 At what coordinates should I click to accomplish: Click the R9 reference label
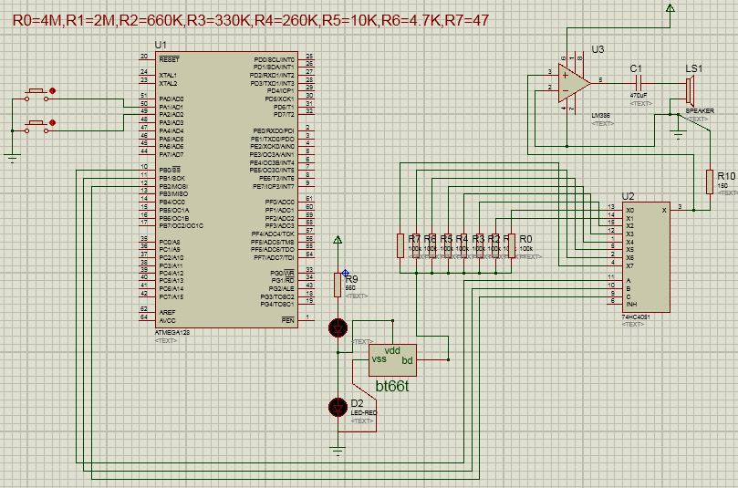pos(351,279)
